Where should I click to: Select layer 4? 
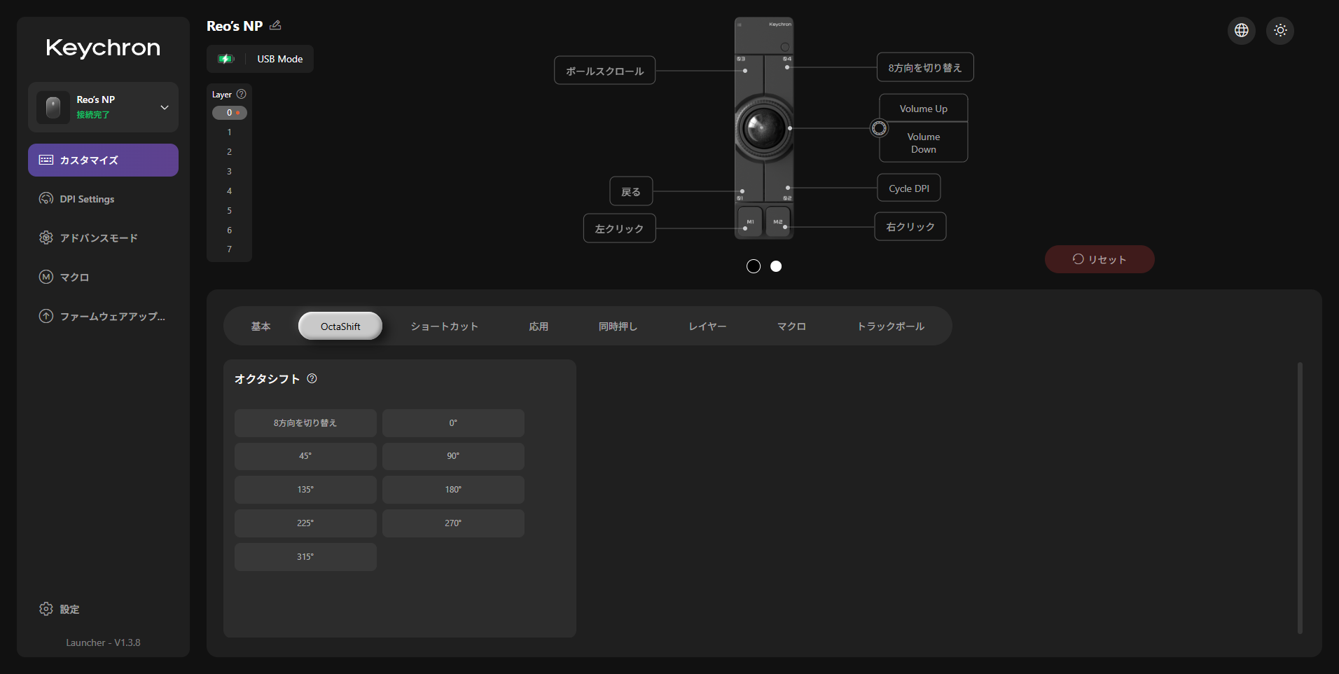pyautogui.click(x=229, y=191)
